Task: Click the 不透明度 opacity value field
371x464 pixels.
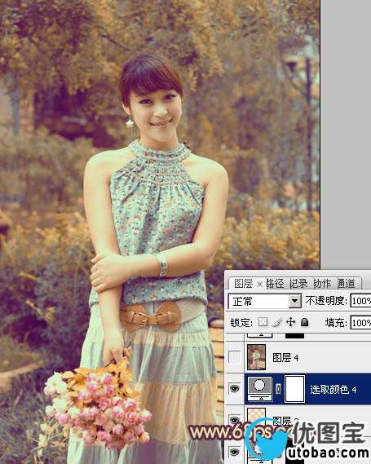Action: 360,301
